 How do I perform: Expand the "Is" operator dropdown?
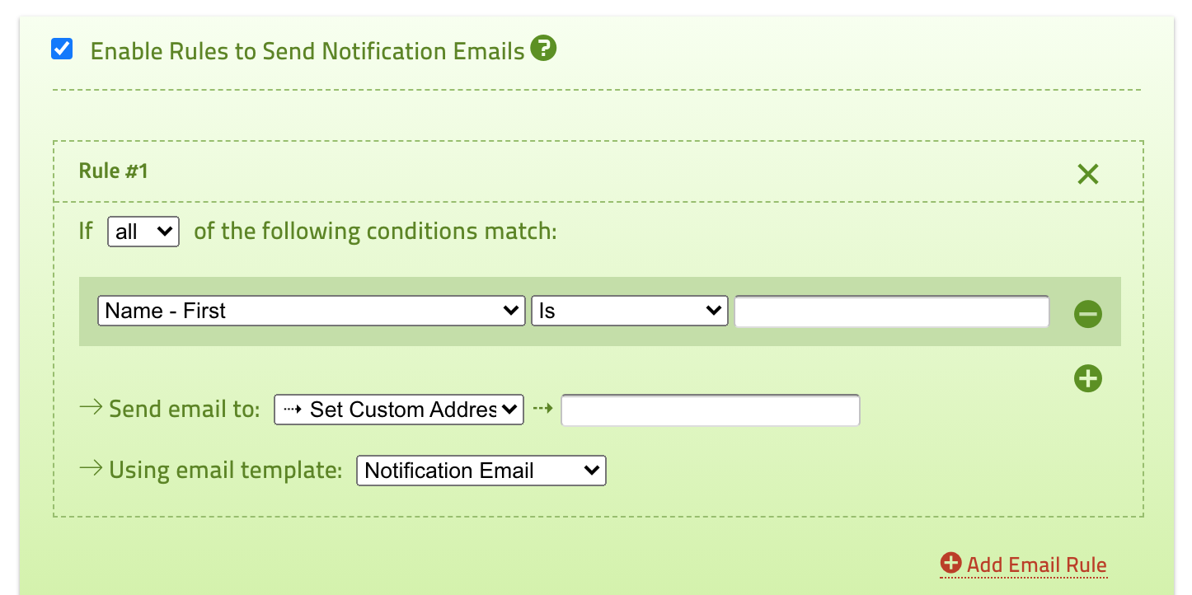coord(629,312)
